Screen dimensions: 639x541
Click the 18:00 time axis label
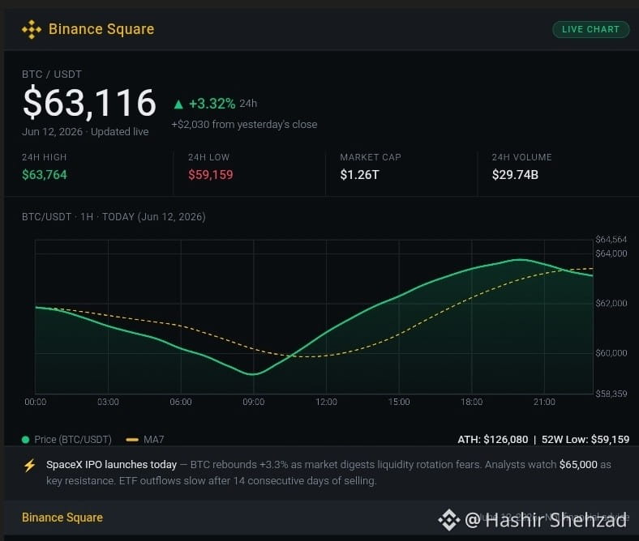pos(471,403)
